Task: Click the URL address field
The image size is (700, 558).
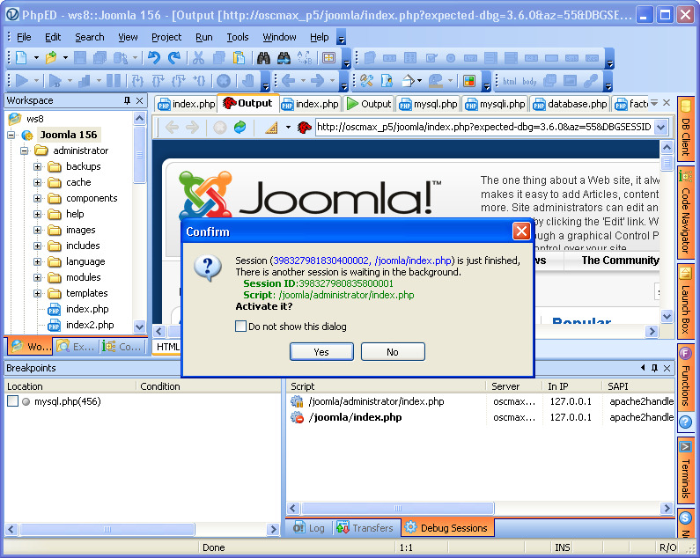Action: tap(484, 128)
